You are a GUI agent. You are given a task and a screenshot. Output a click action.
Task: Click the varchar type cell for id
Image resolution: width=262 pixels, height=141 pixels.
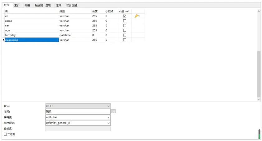pyautogui.click(x=75, y=16)
